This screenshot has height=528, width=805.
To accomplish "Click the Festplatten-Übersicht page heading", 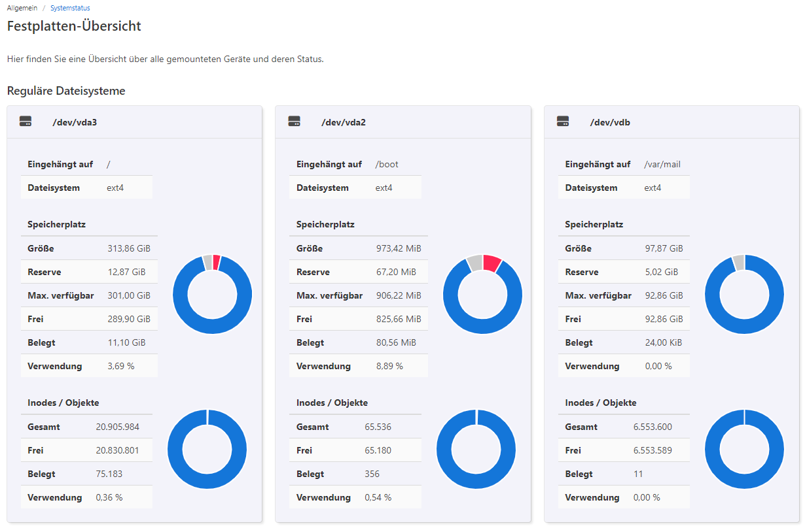I will tap(74, 26).
